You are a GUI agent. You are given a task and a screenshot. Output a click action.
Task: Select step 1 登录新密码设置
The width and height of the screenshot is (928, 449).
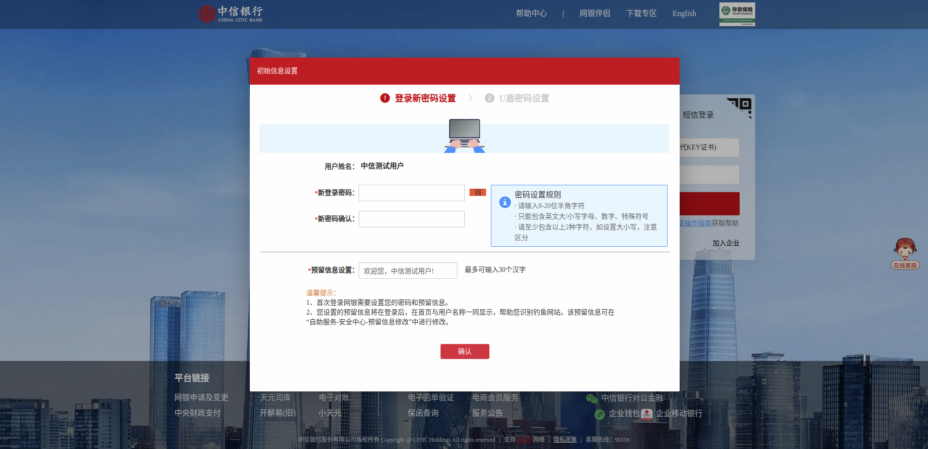418,98
